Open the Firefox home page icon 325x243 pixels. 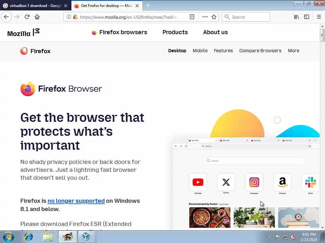coord(37,17)
